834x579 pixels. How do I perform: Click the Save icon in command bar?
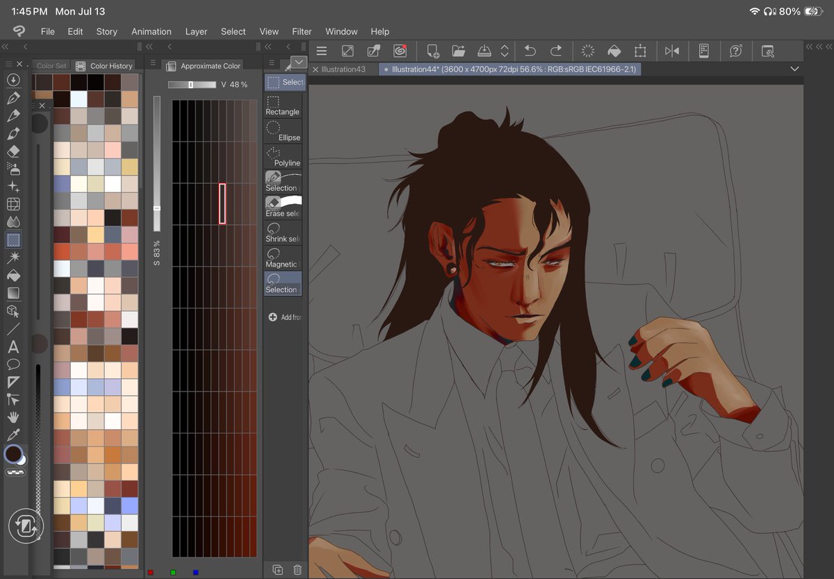(484, 51)
